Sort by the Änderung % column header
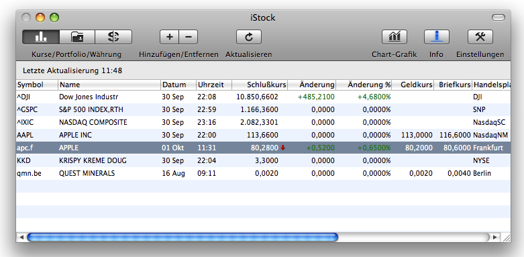Viewport: 524px width, 257px height. (364, 85)
